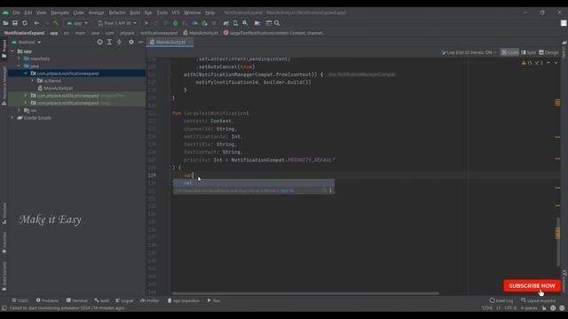Collapse all in project panel

pyautogui.click(x=119, y=42)
